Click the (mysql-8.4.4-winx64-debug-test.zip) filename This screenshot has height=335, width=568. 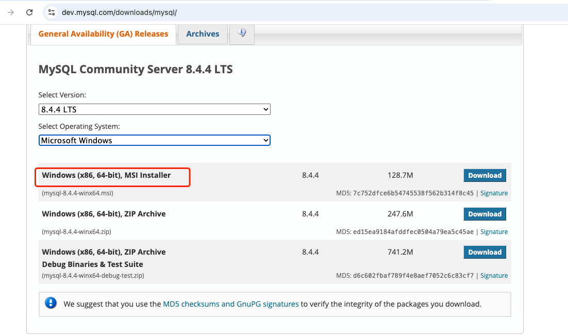(93, 276)
